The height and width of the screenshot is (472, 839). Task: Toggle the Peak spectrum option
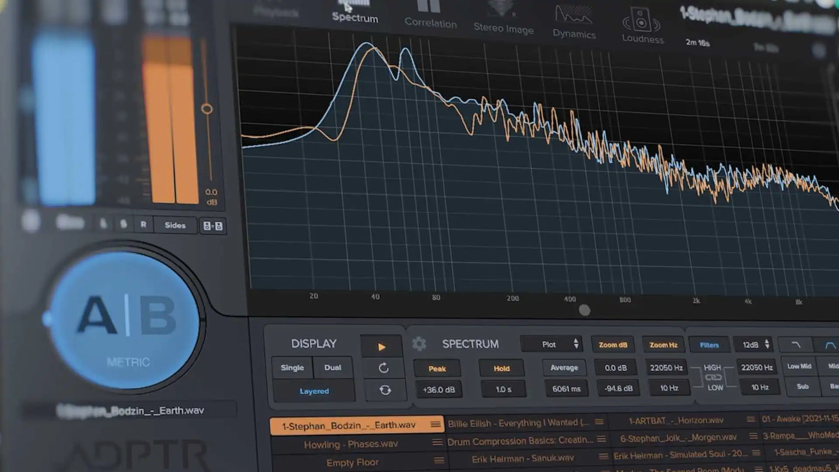tap(437, 369)
